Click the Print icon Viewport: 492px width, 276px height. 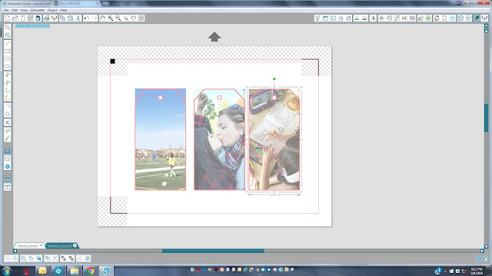(47, 18)
